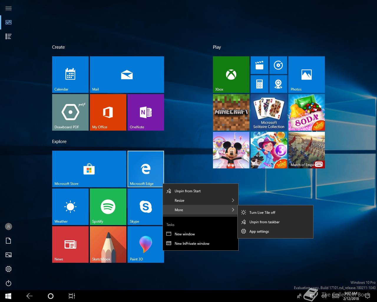Launch Candy Crush Soda tile
Screen dimensions: 377x302
307,112
